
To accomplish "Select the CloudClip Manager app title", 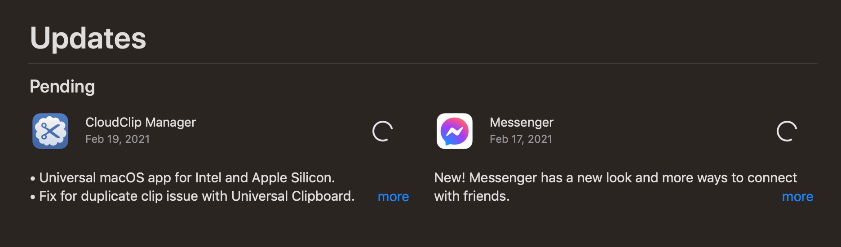I will click(141, 122).
